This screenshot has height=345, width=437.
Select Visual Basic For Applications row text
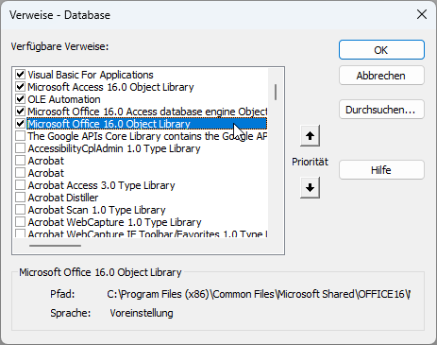[x=91, y=75]
